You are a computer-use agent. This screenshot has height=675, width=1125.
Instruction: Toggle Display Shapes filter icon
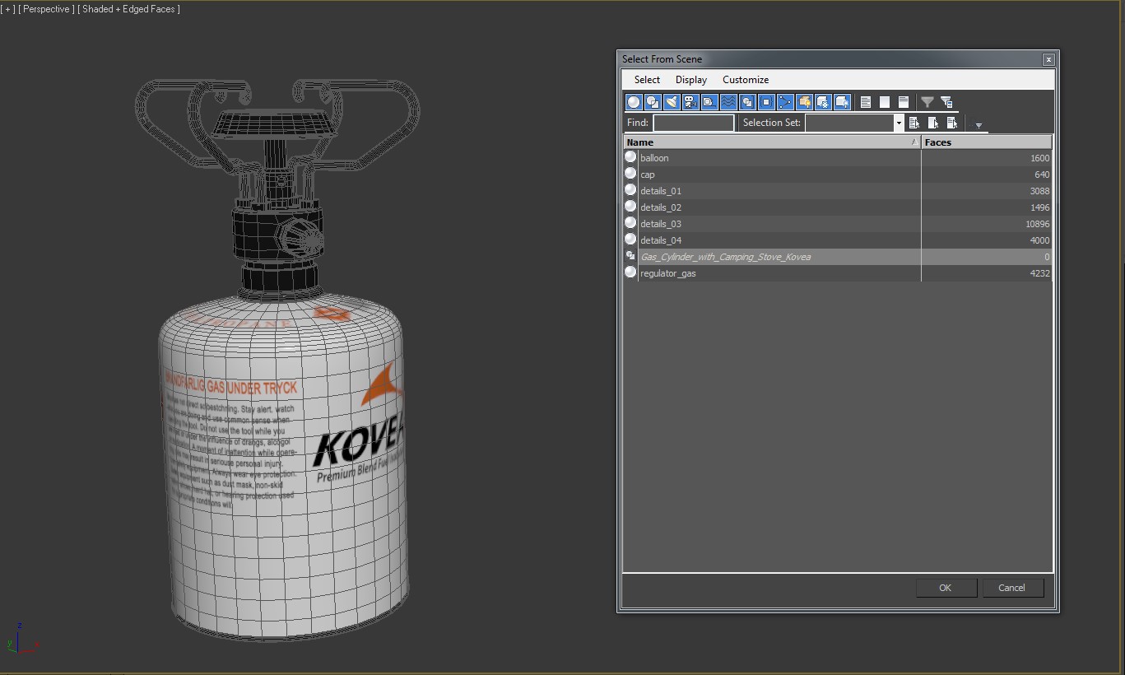pyautogui.click(x=653, y=102)
